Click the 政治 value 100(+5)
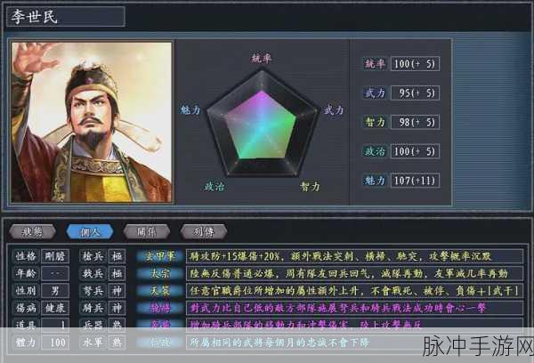Screen dimensions: 534x363 point(415,151)
